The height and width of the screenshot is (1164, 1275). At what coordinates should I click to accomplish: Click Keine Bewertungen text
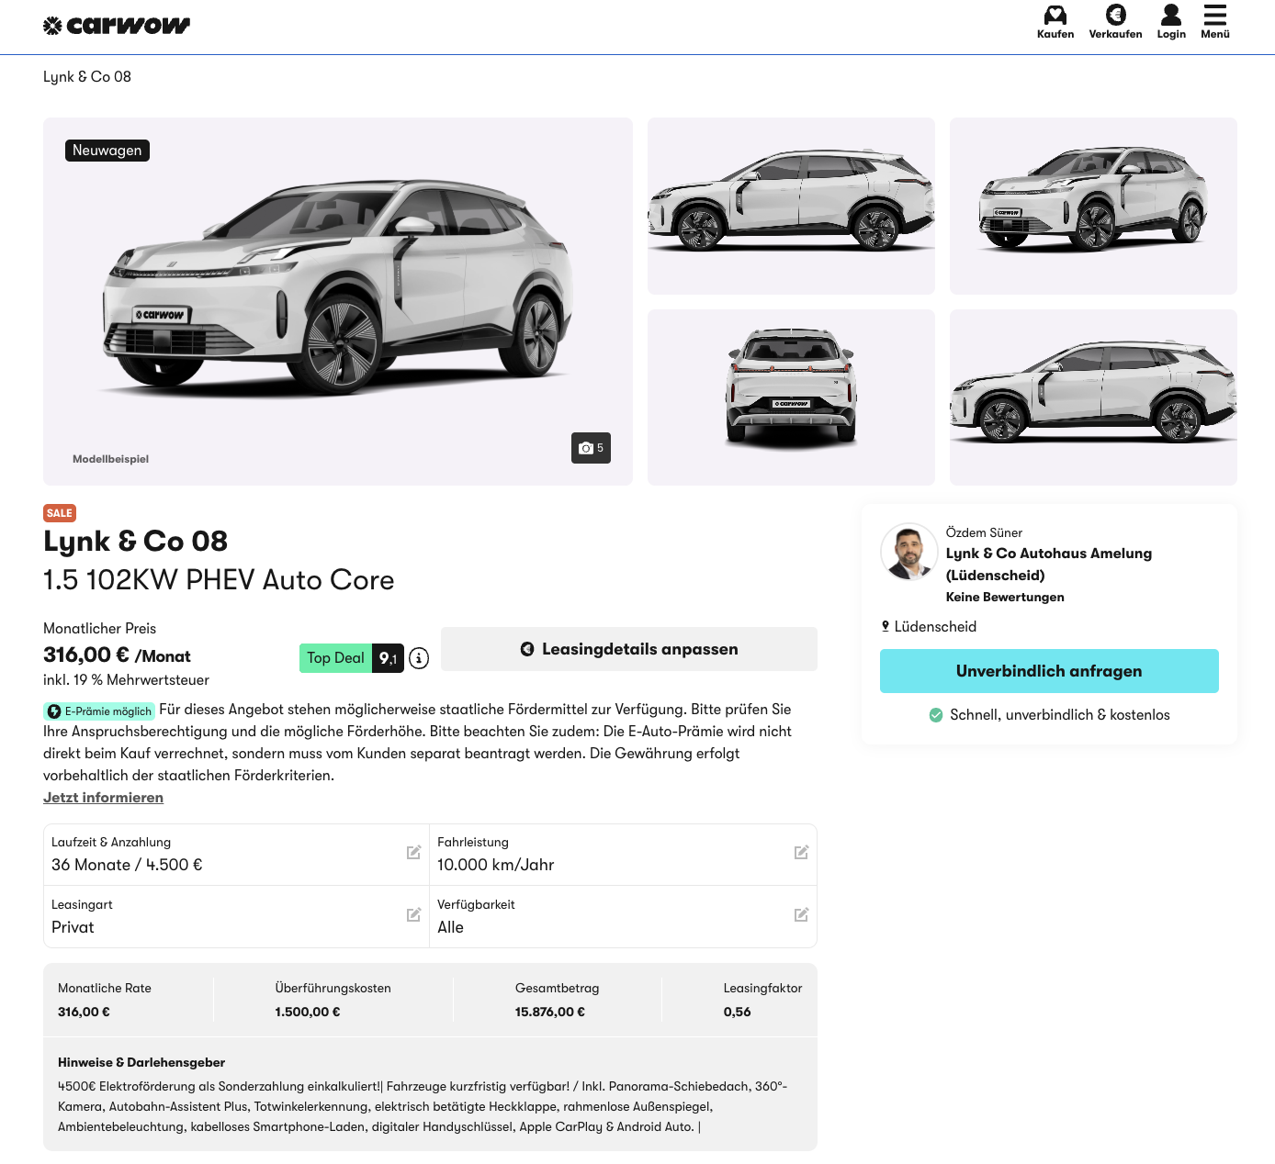[x=1005, y=597]
